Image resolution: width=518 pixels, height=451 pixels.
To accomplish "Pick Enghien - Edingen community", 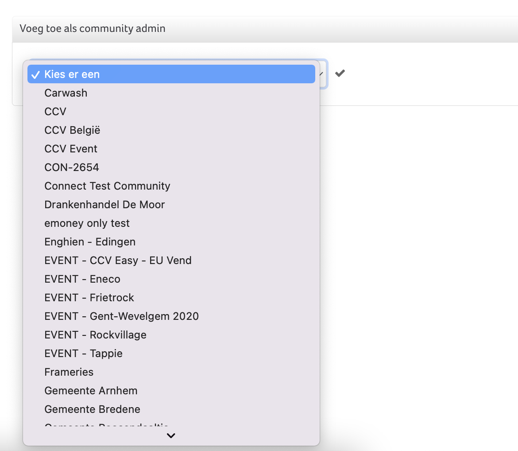I will 171,242.
